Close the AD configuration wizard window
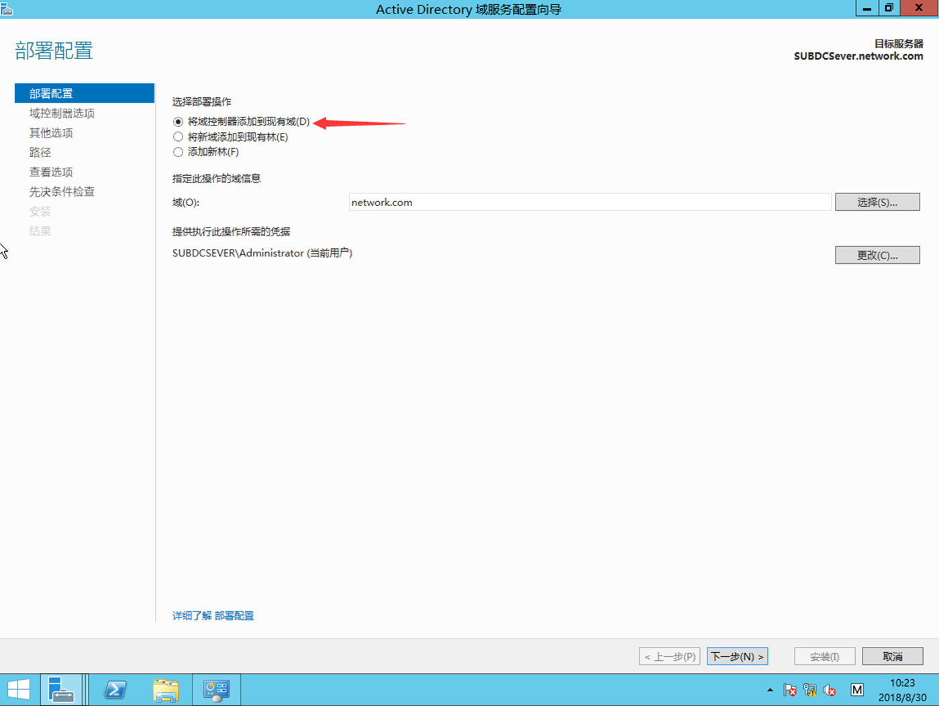Screen dimensions: 939x706 [x=919, y=9]
